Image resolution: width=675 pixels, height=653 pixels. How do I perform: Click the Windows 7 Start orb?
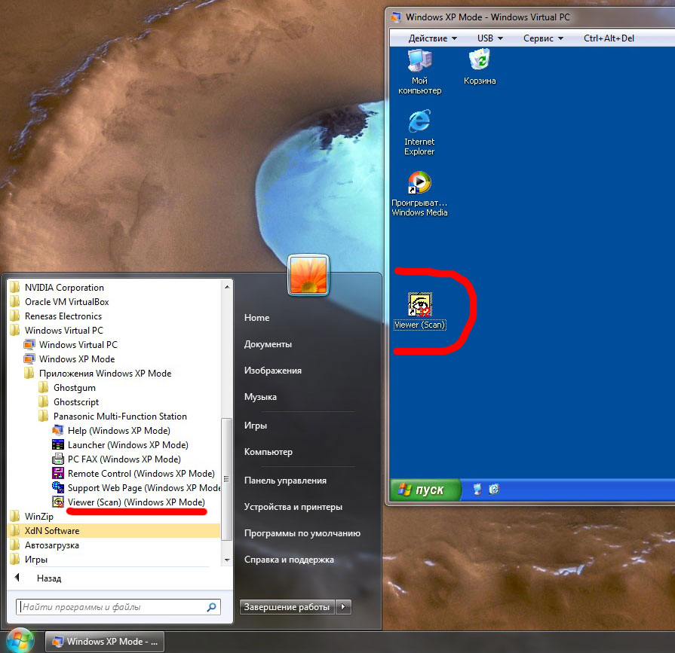[x=20, y=640]
